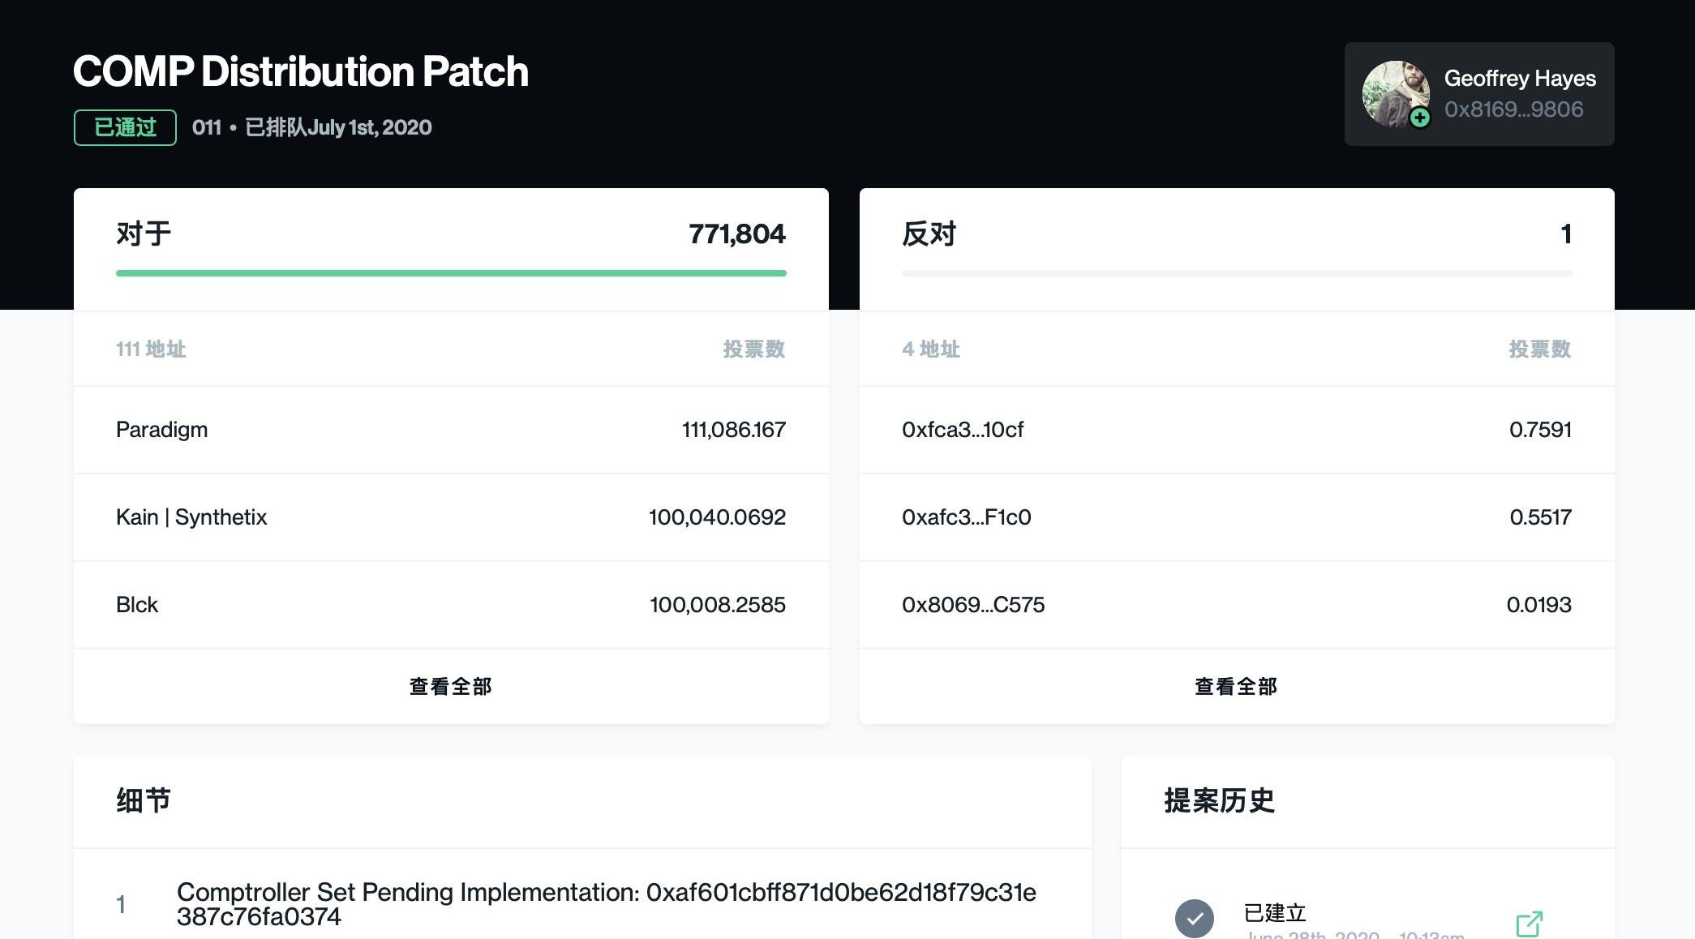The width and height of the screenshot is (1695, 939).
Task: Click the green For votes progress bar
Action: point(450,273)
